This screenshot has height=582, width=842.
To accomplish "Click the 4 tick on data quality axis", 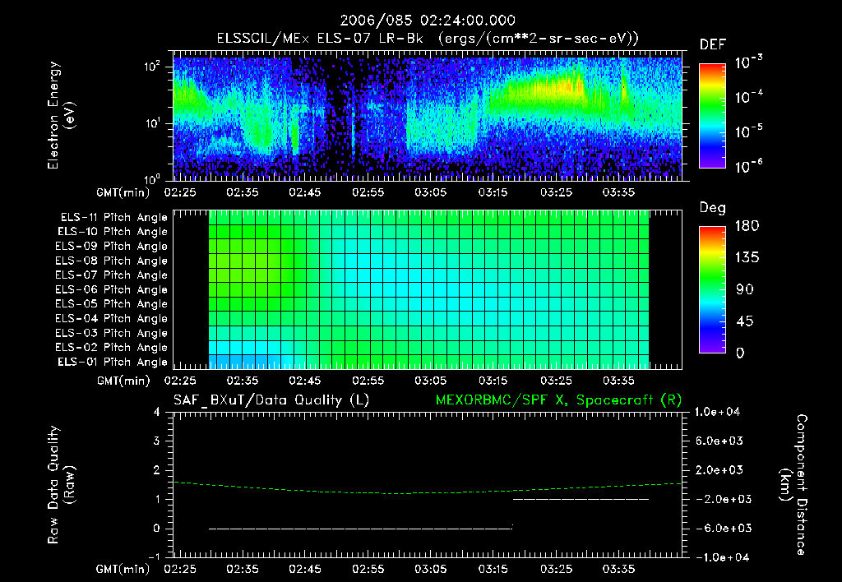I will click(157, 412).
